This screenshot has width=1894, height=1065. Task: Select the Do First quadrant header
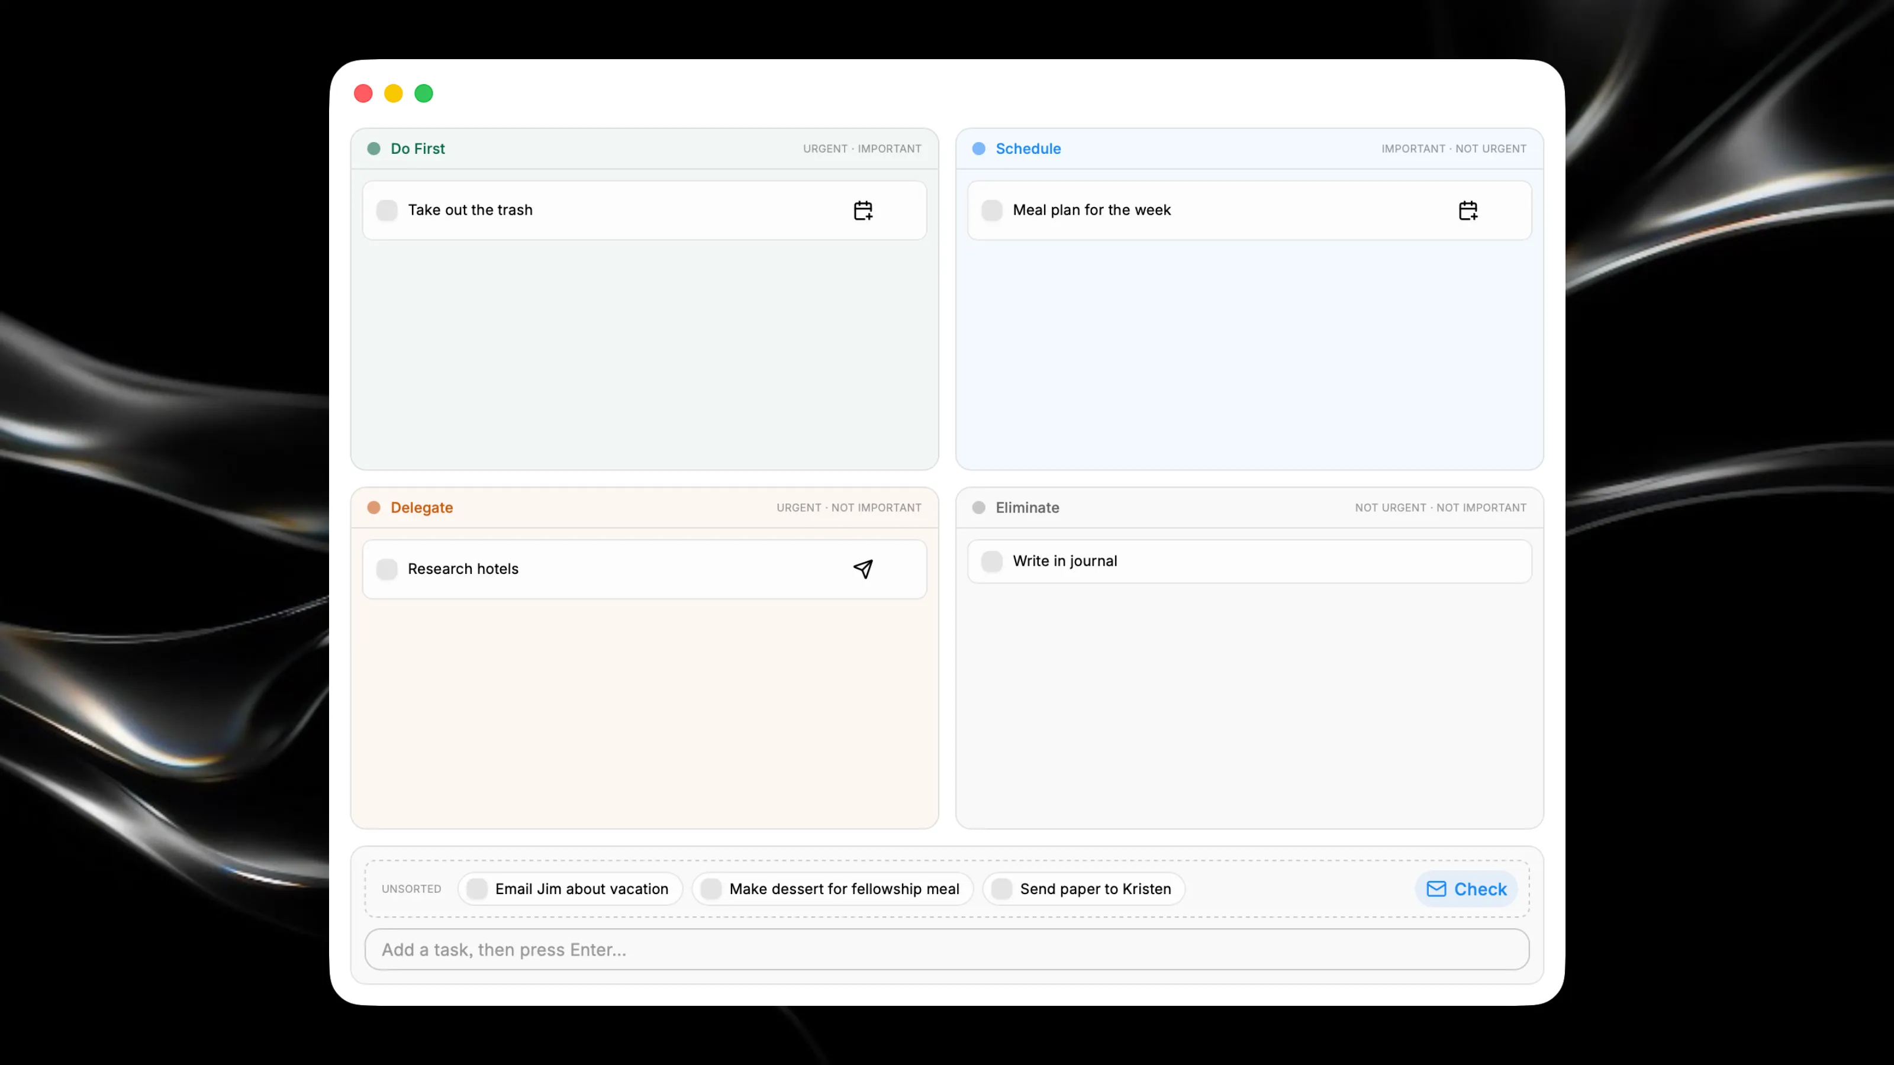pos(645,149)
